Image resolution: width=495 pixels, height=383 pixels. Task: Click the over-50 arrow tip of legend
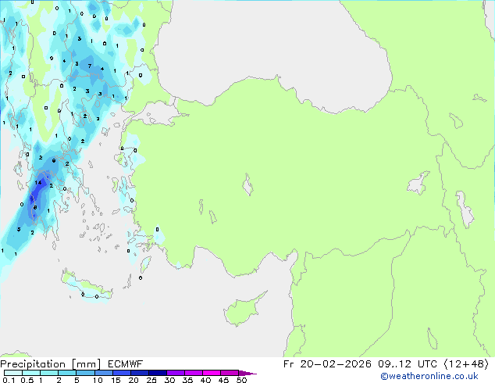click(247, 373)
